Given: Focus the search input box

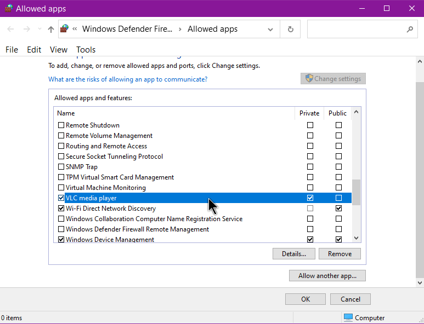Looking at the screenshot, I should coord(363,29).
